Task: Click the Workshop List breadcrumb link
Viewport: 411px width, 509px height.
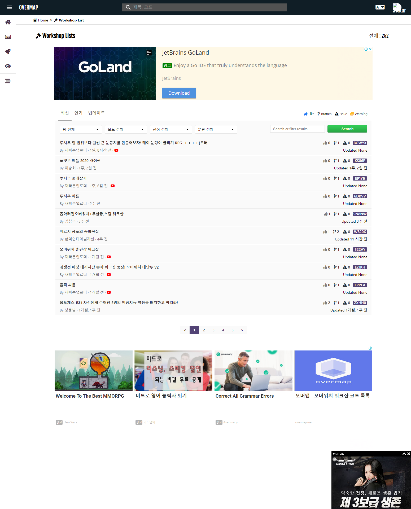Action: coord(69,20)
